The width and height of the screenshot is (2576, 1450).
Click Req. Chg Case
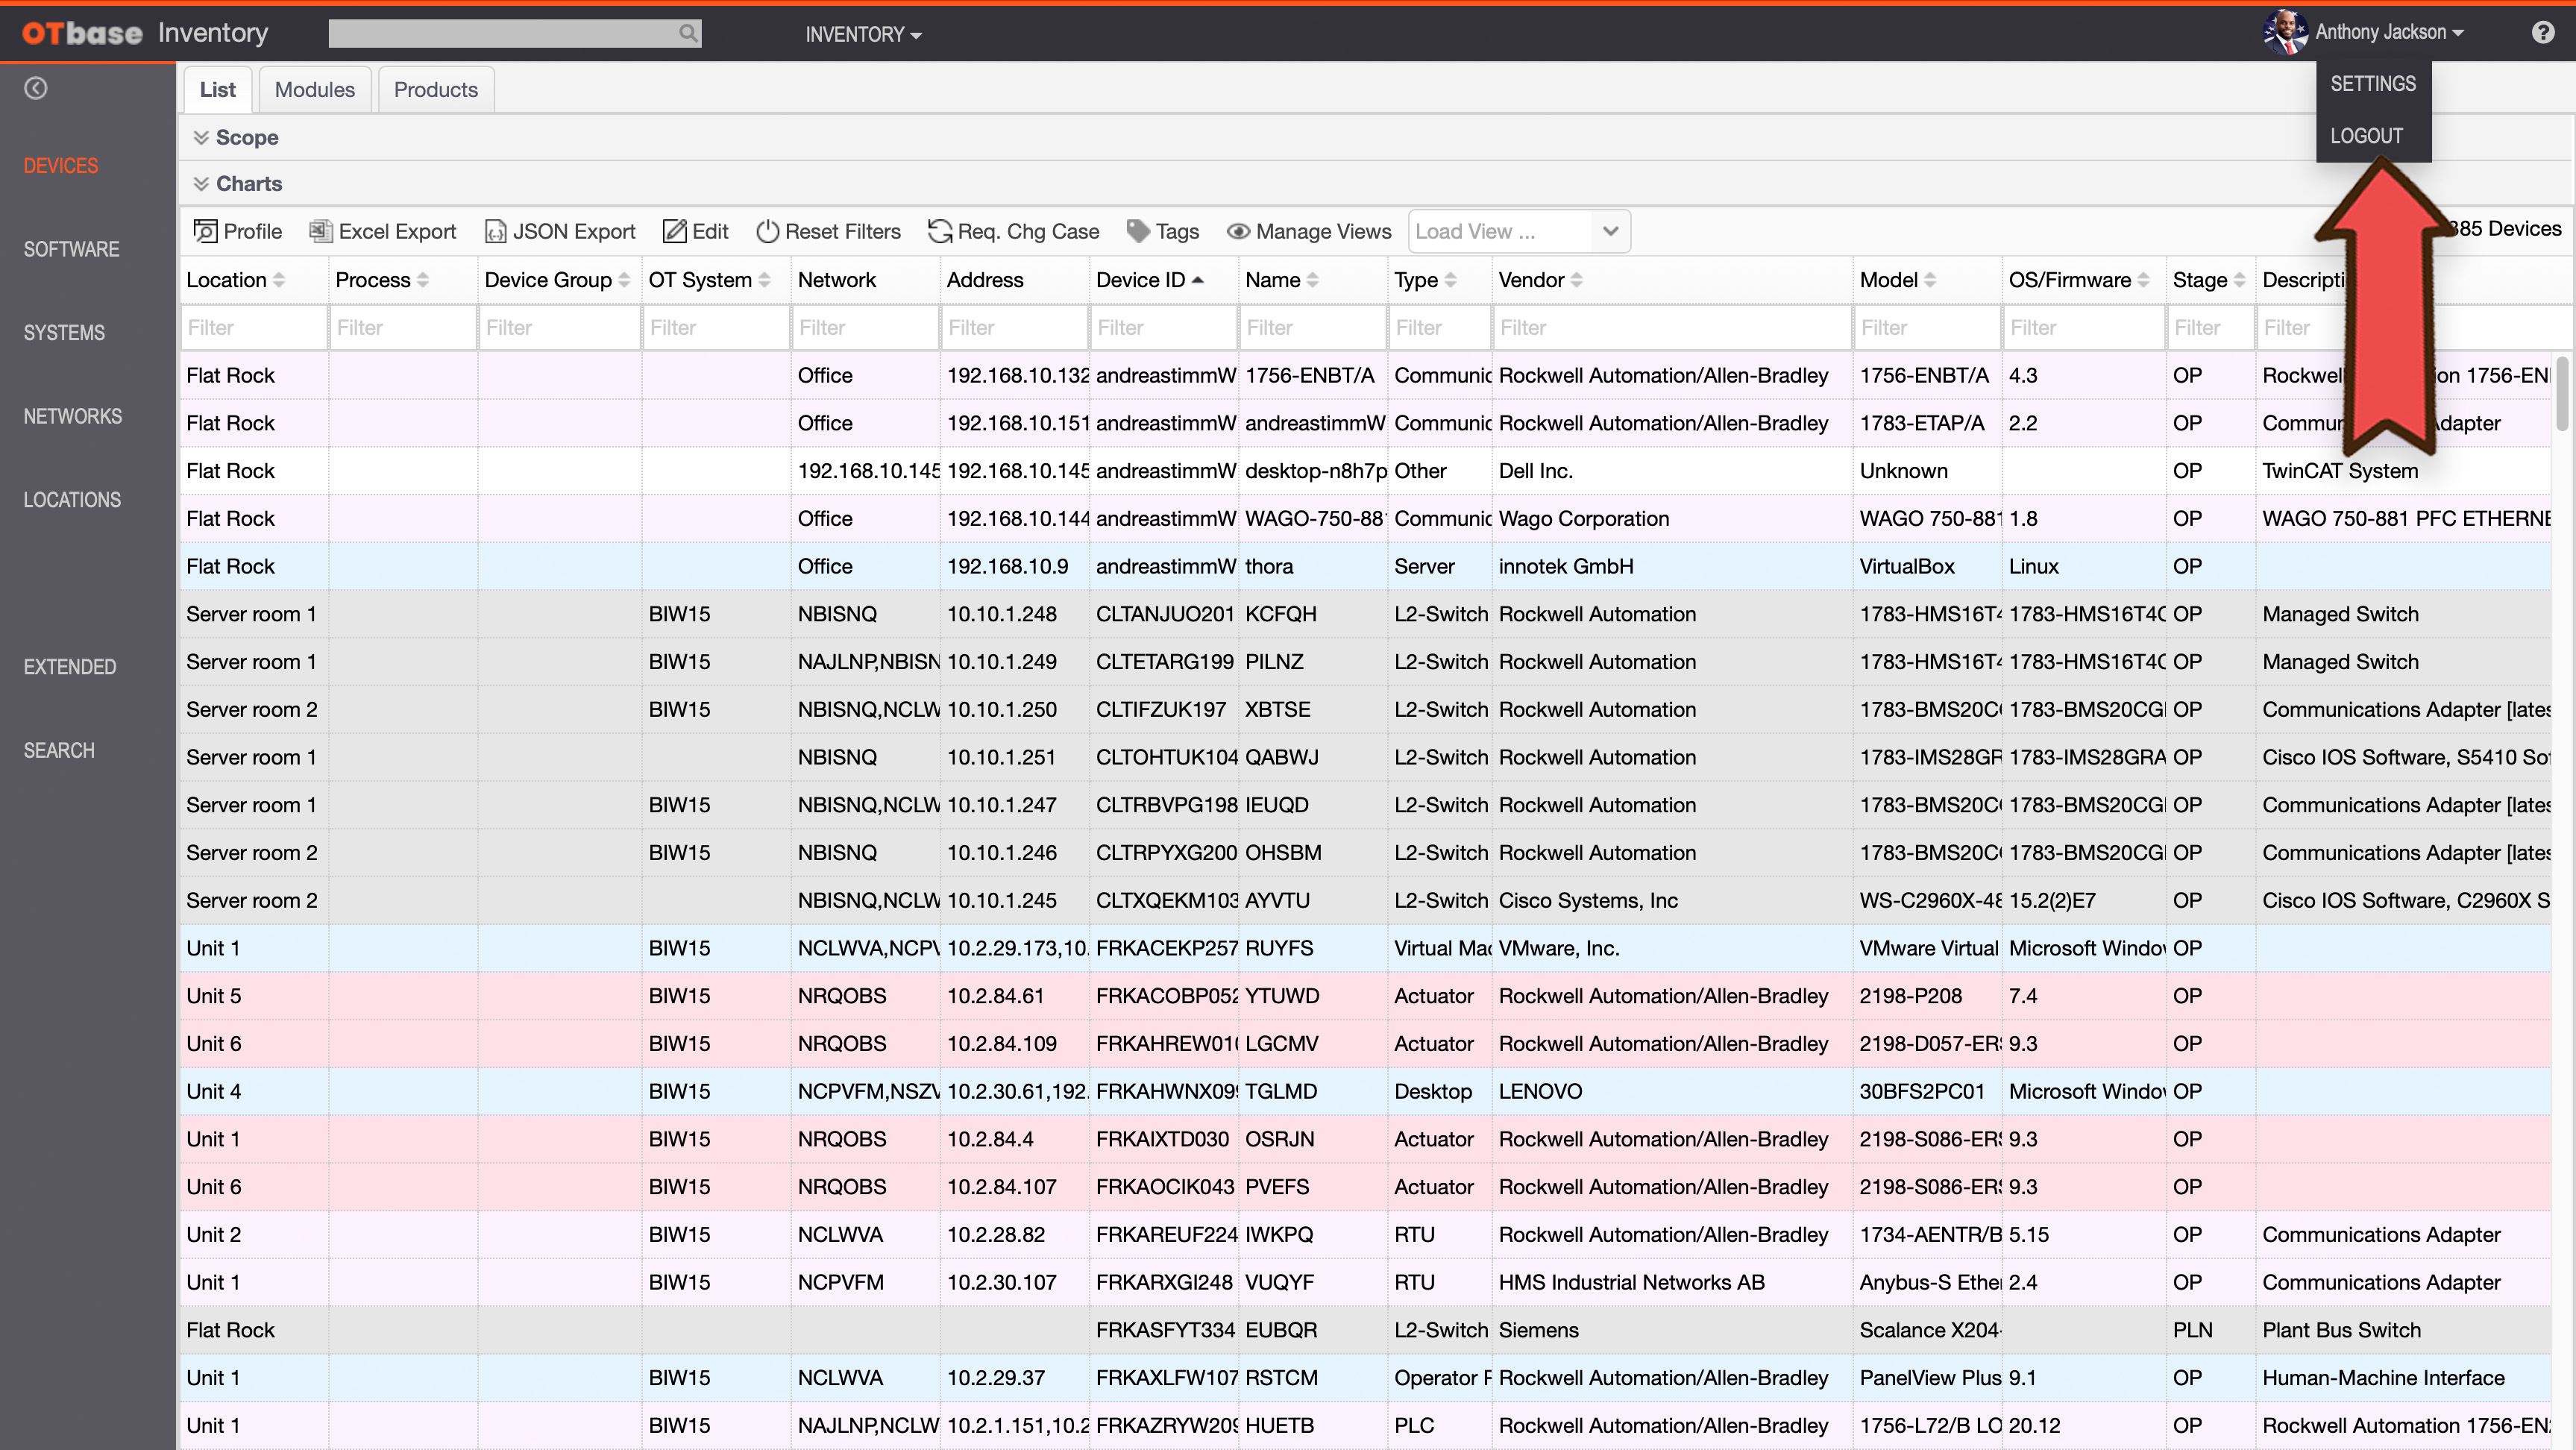[1013, 231]
